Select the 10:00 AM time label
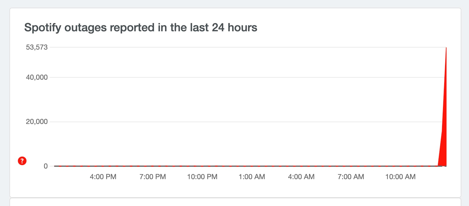 pyautogui.click(x=400, y=177)
